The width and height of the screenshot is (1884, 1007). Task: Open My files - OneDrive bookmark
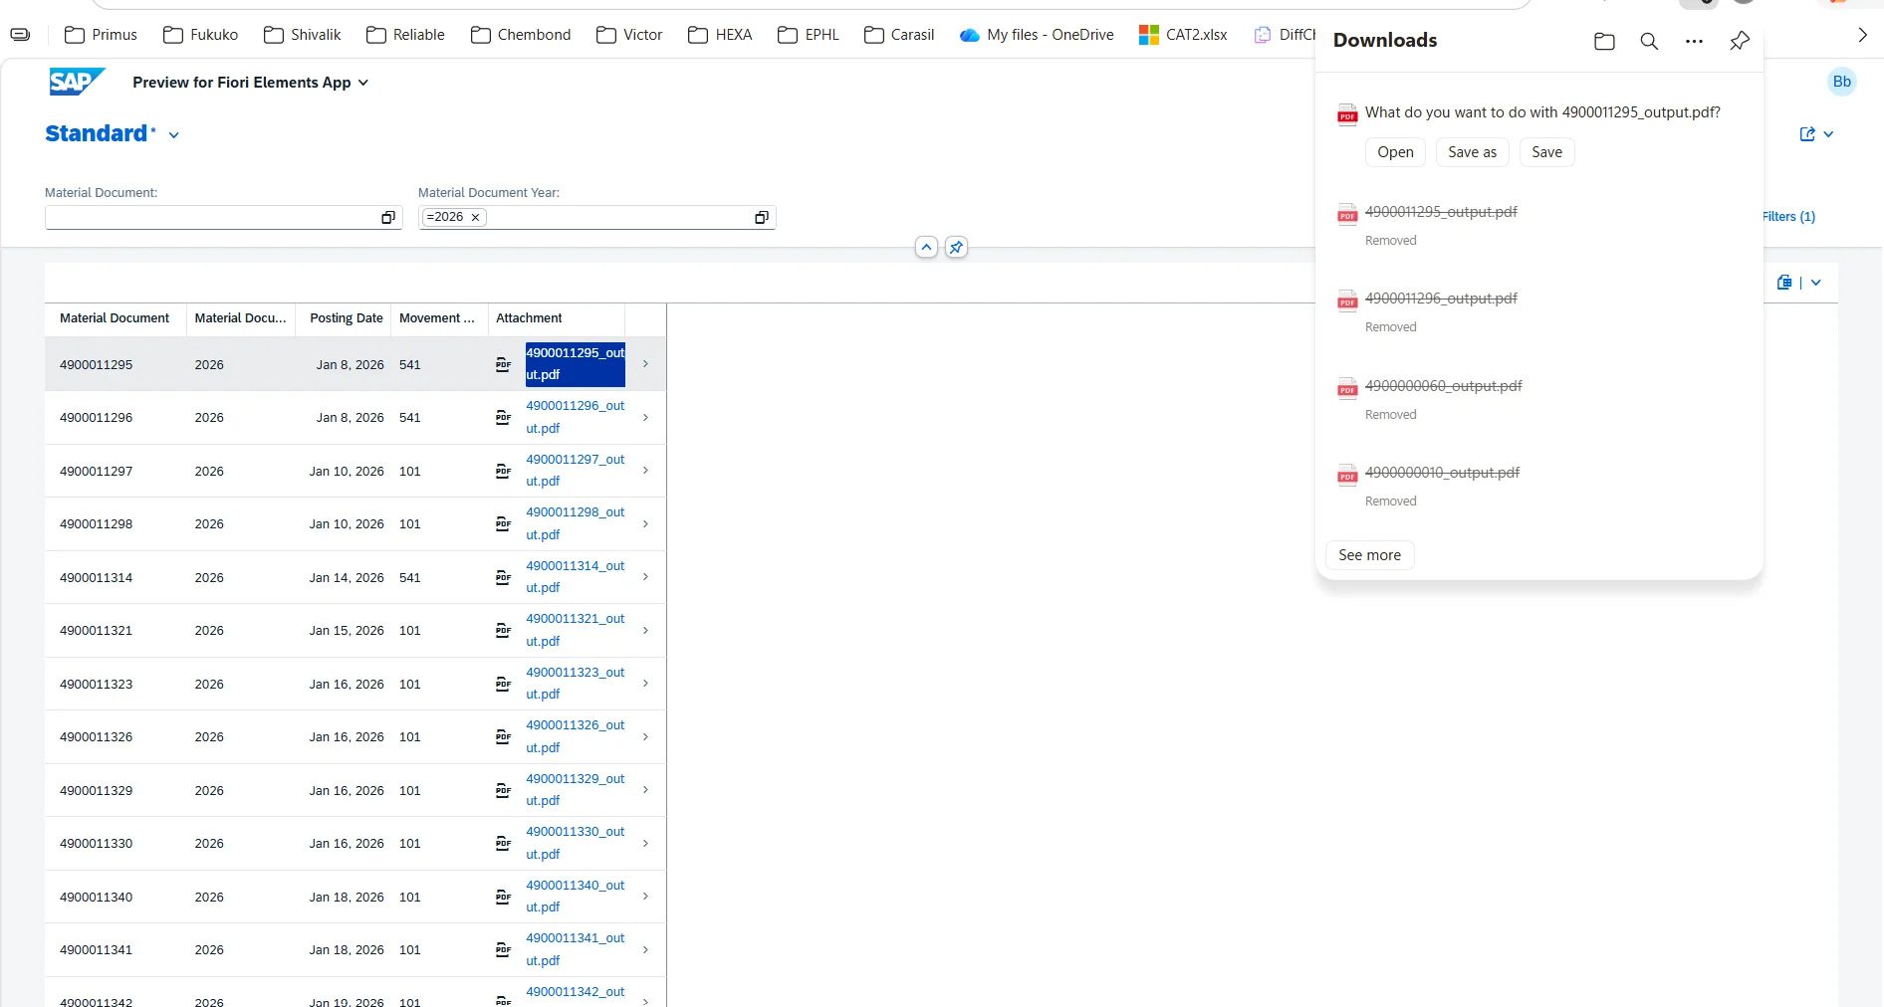(x=1037, y=35)
